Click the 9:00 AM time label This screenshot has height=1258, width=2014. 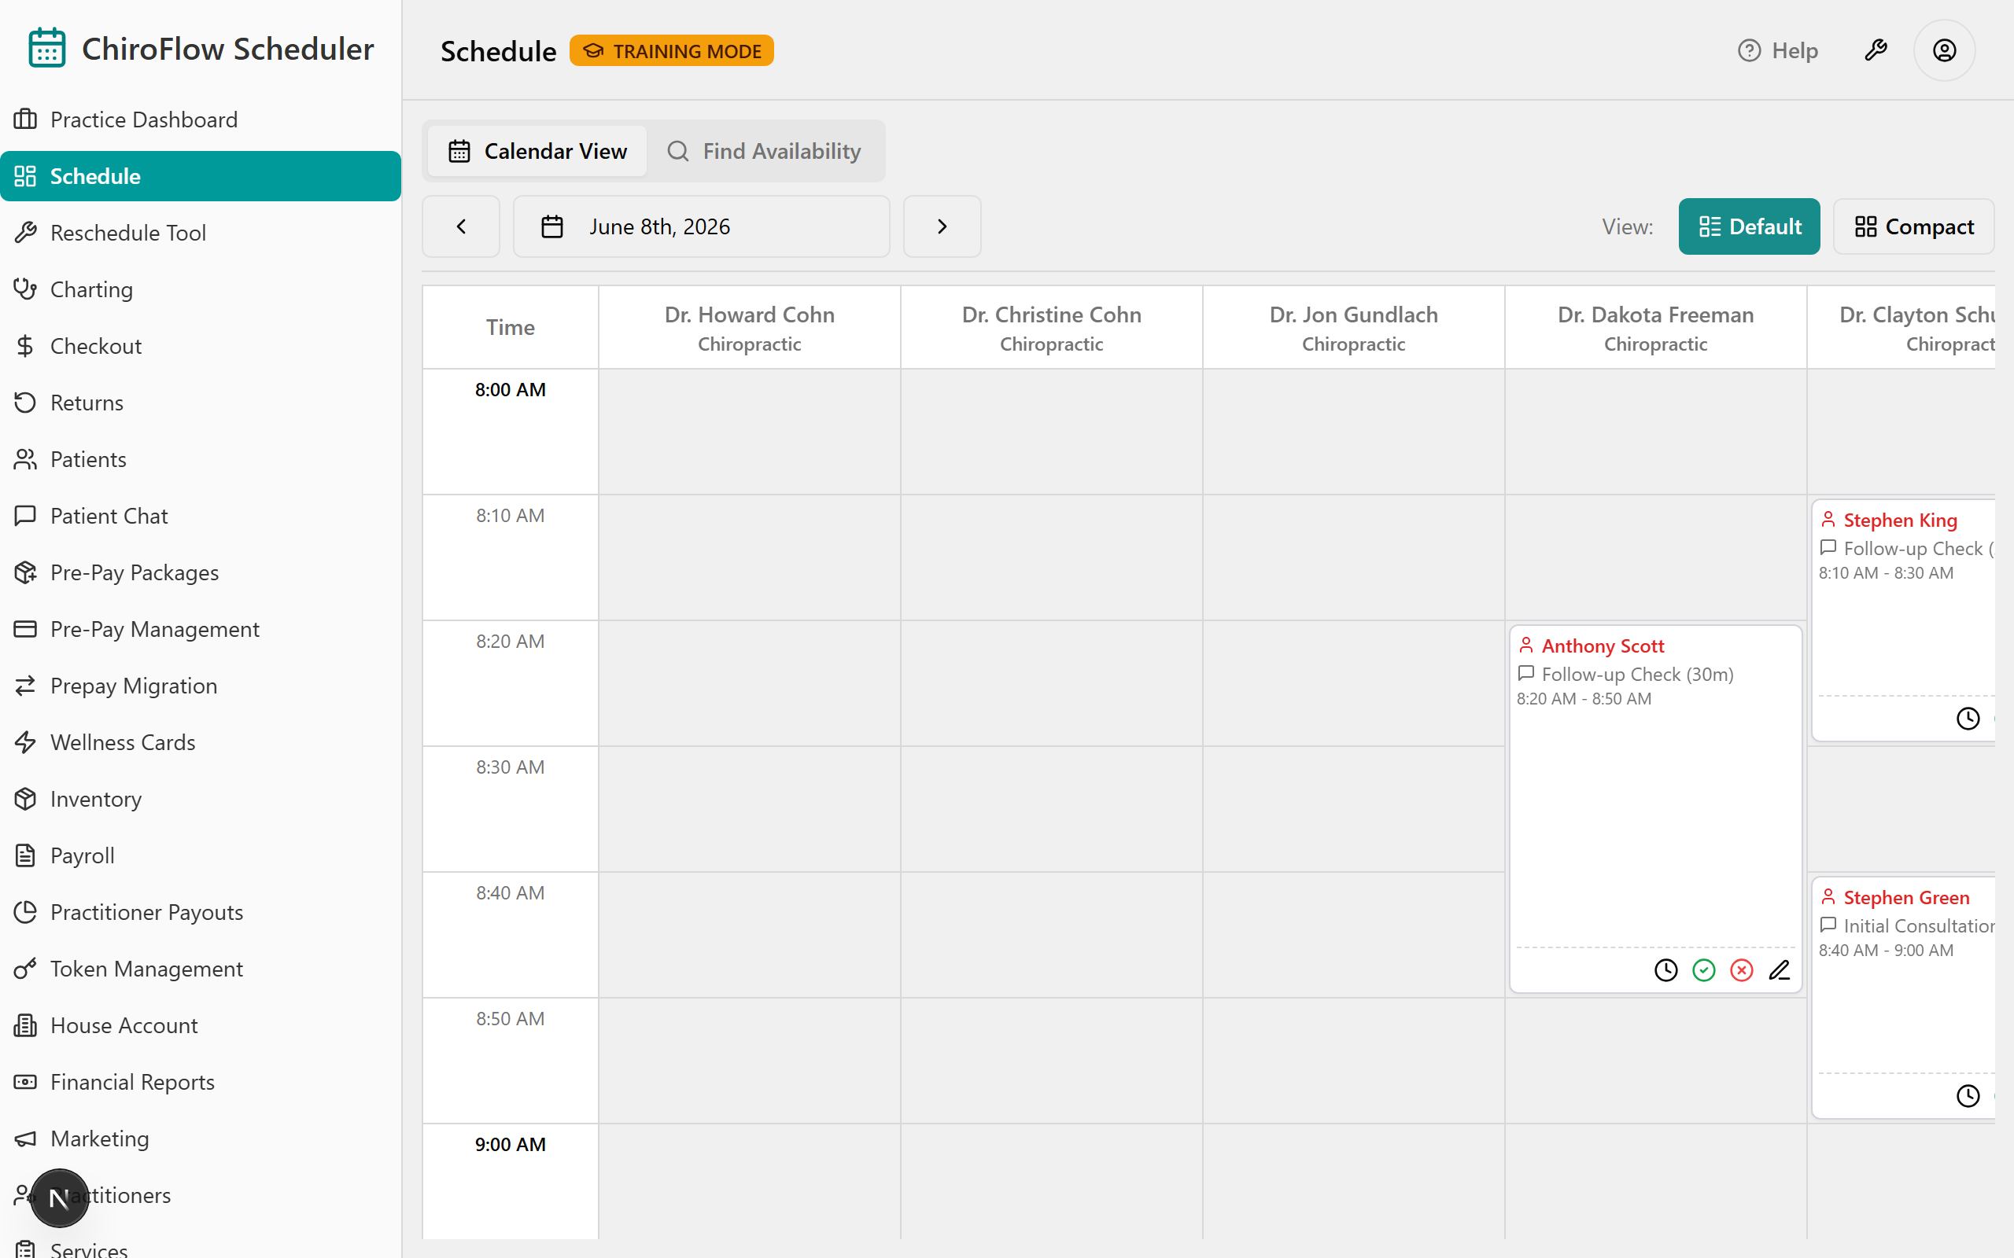tap(510, 1144)
